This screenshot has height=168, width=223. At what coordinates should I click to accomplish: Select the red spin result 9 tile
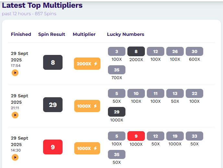53,147
